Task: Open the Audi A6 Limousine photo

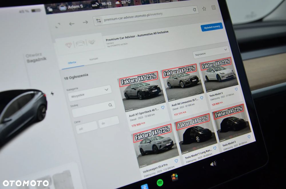Action: click(x=182, y=83)
